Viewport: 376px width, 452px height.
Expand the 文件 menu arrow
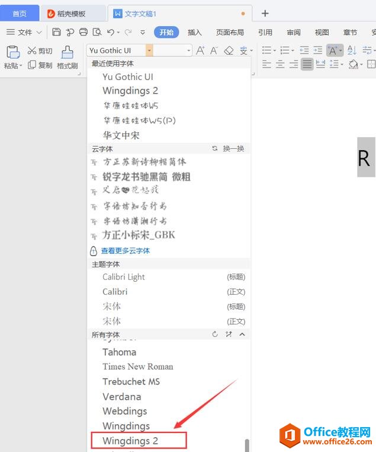pos(39,32)
